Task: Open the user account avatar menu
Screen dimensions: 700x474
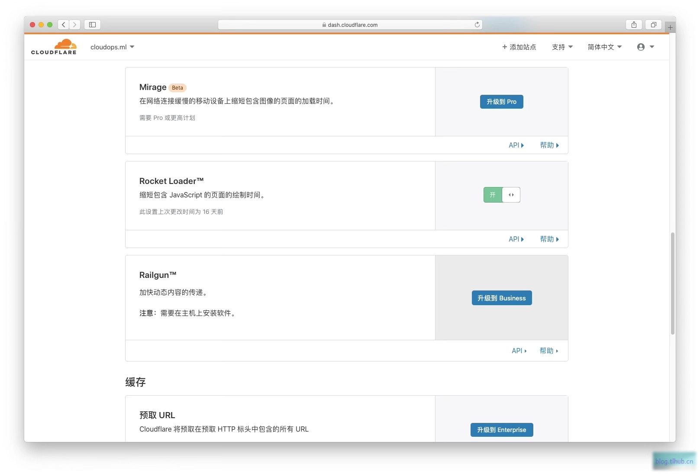Action: tap(645, 47)
